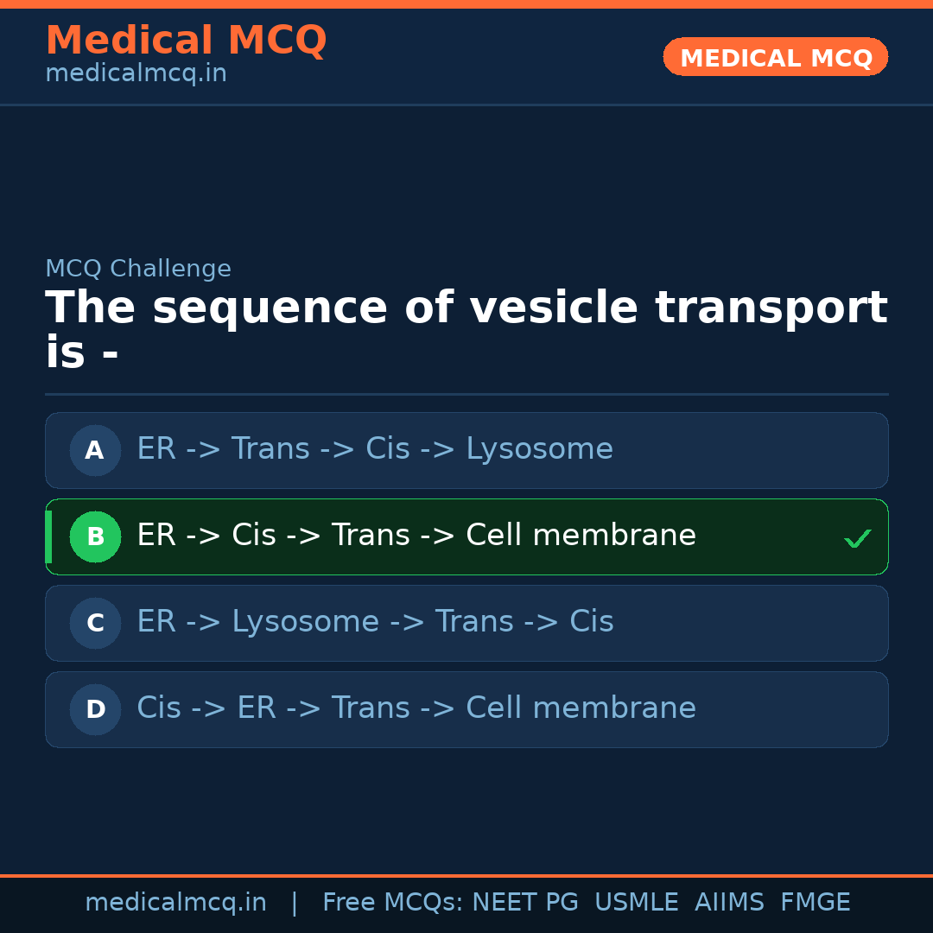This screenshot has width=933, height=933.
Task: Click the circular C badge icon
Action: tap(95, 623)
